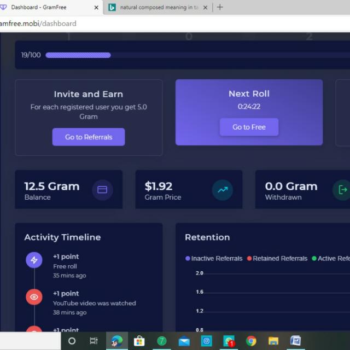
Task: Click the taskbar search box
Action: point(30,341)
